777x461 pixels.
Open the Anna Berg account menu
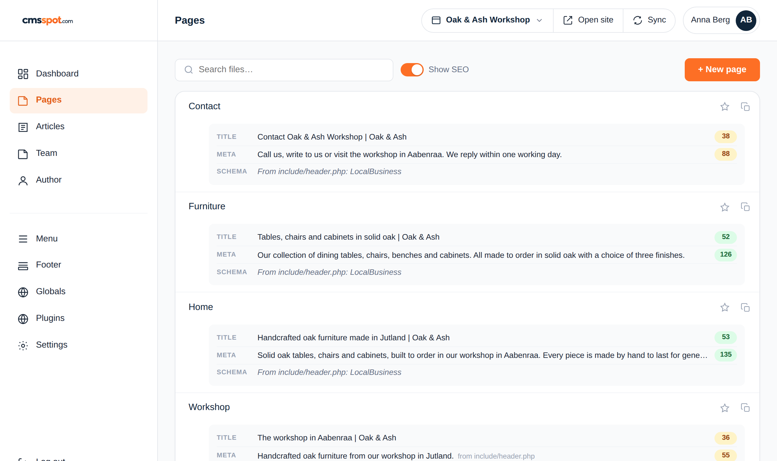pyautogui.click(x=721, y=20)
